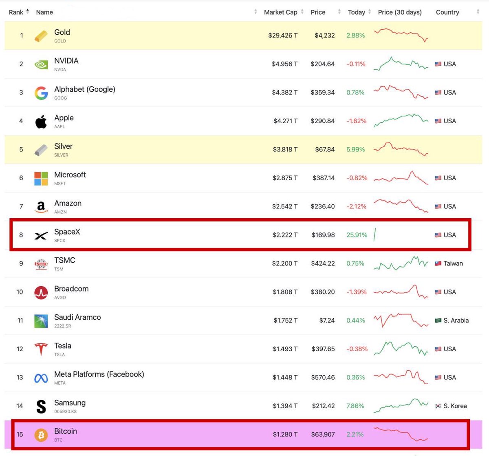The height and width of the screenshot is (456, 489).
Task: Click Gold market cap $29.426 T
Action: (x=283, y=35)
